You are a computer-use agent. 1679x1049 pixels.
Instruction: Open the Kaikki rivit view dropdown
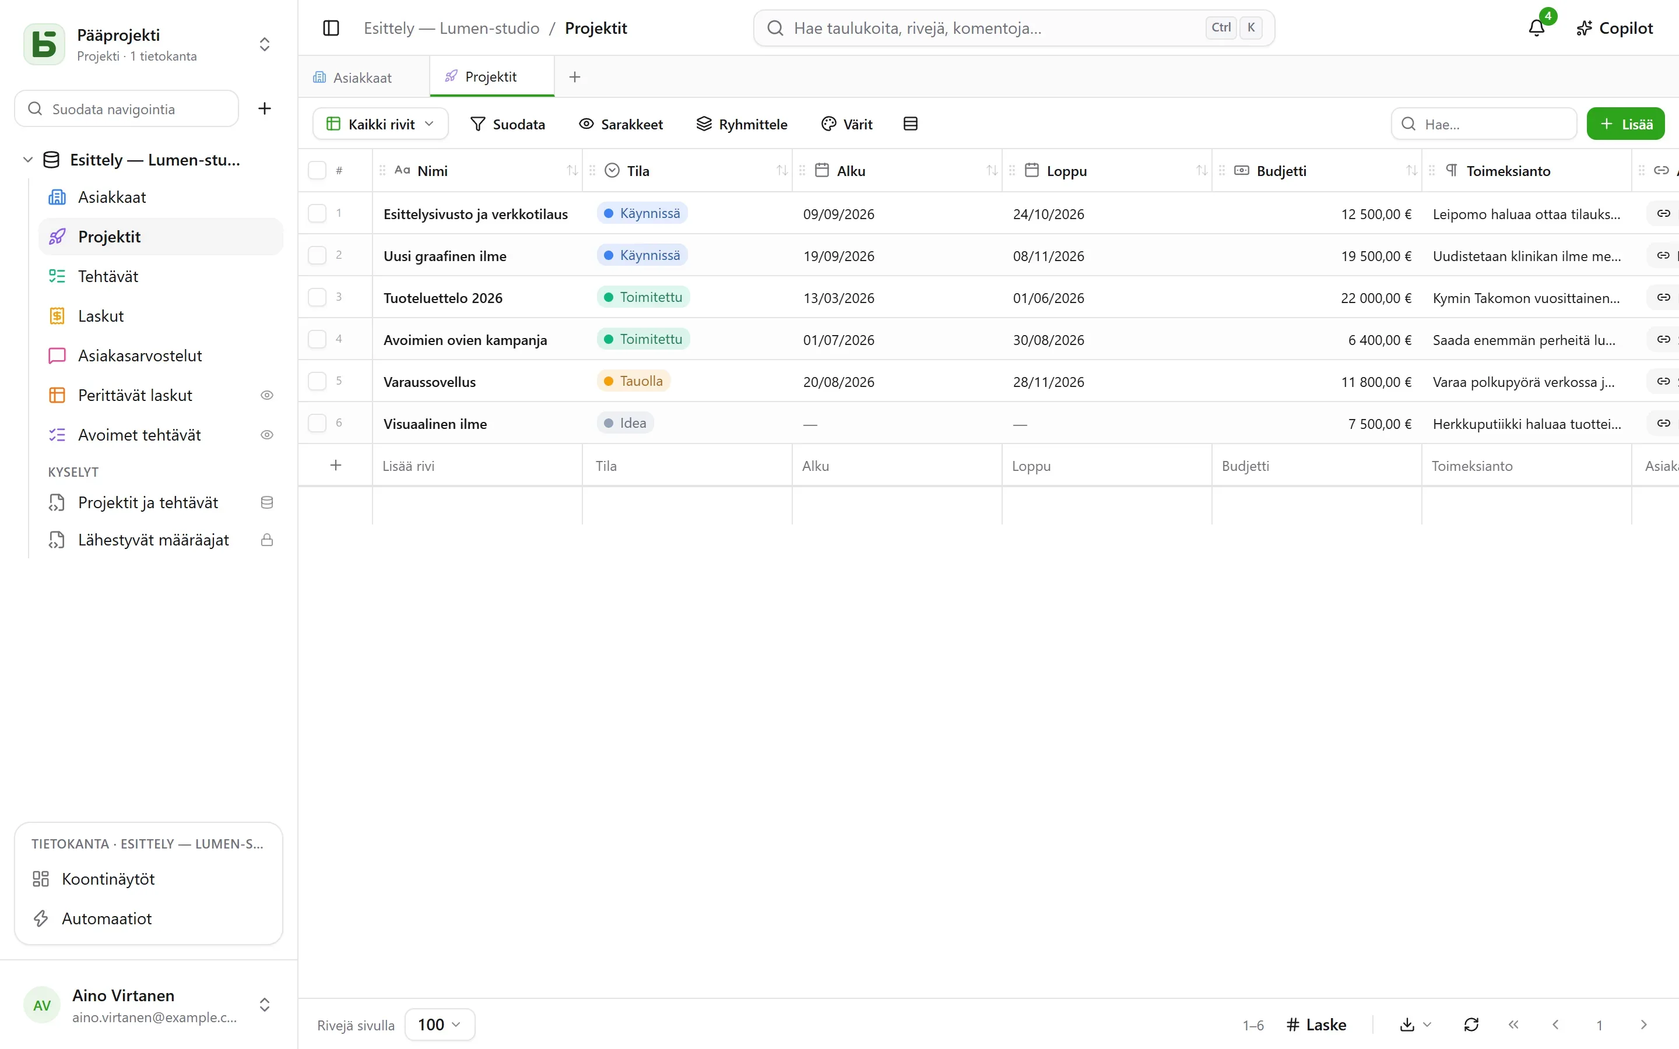[x=380, y=124]
